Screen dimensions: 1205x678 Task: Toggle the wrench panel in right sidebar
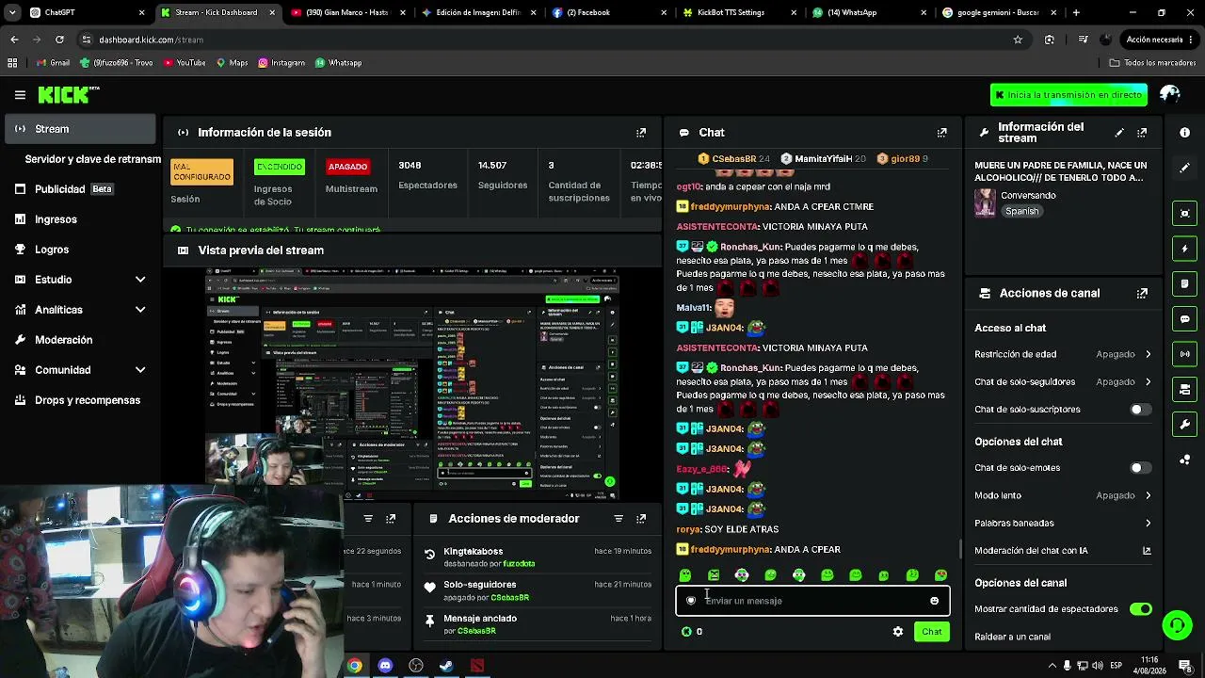1185,425
